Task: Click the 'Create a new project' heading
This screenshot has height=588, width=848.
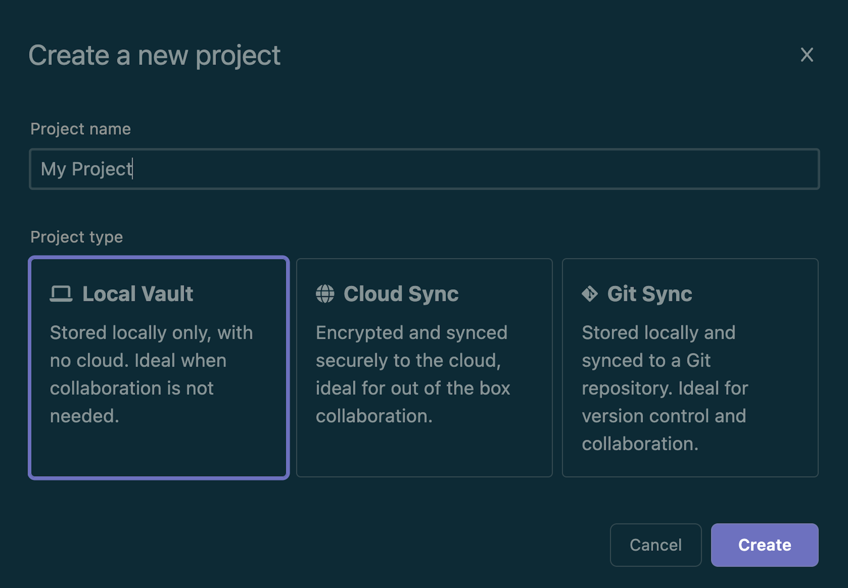Action: [x=154, y=55]
